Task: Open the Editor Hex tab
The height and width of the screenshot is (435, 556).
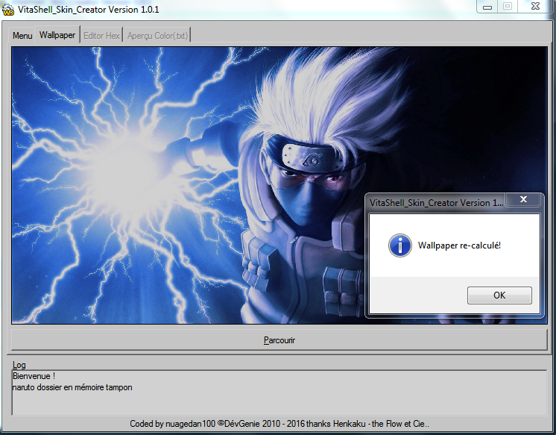Action: (x=101, y=36)
